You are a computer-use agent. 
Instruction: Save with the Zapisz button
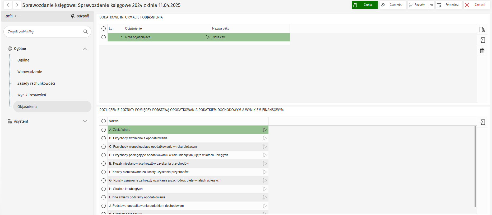pos(365,5)
